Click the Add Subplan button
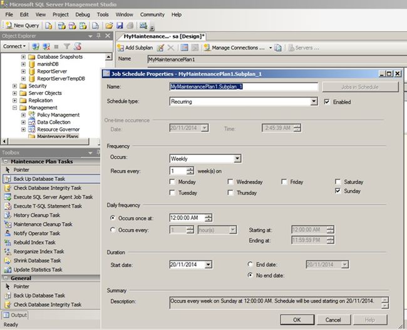407x330 pixels. click(135, 47)
